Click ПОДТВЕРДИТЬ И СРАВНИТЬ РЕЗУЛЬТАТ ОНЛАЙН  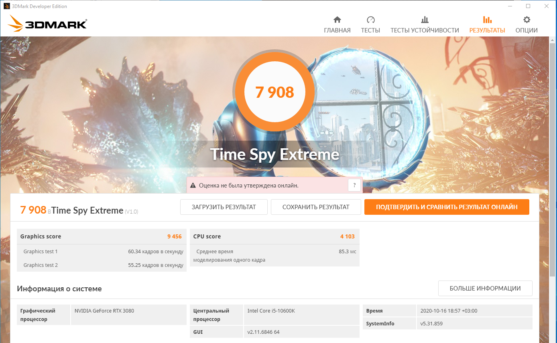point(447,207)
